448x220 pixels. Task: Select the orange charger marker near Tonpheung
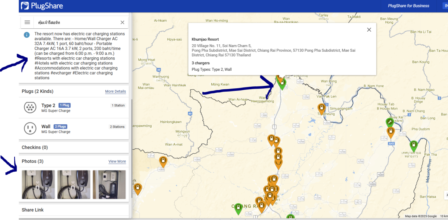pyautogui.click(x=321, y=109)
